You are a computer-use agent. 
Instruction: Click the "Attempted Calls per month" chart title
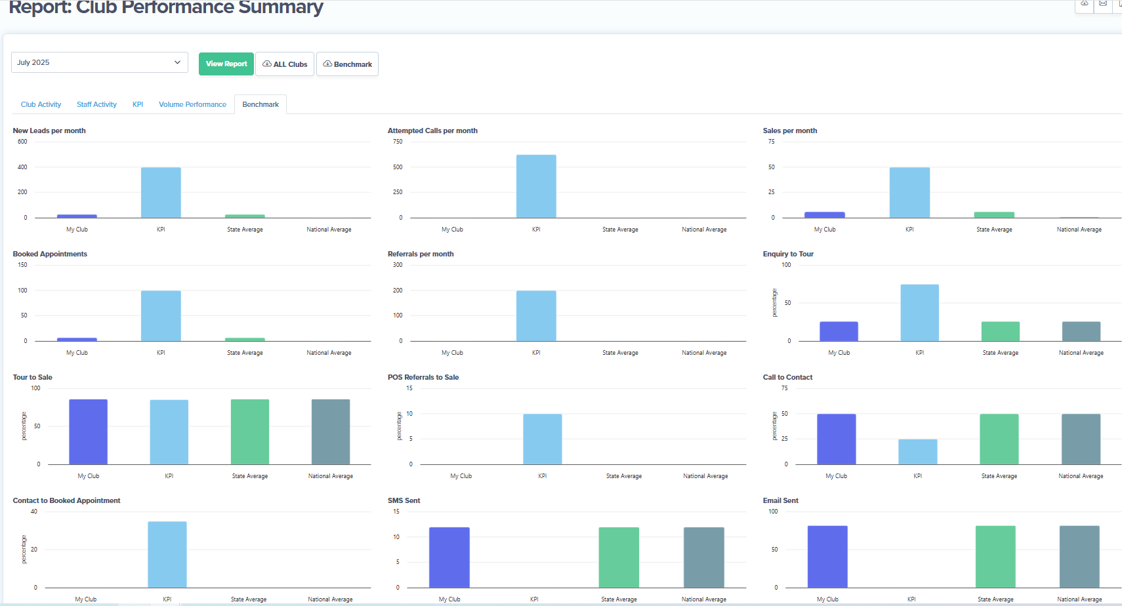click(432, 131)
